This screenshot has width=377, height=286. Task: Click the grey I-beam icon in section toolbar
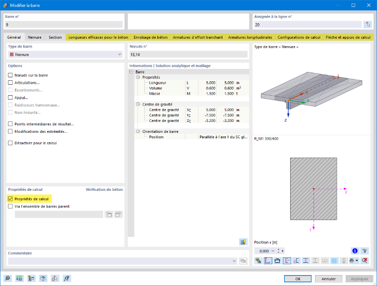pos(315,261)
